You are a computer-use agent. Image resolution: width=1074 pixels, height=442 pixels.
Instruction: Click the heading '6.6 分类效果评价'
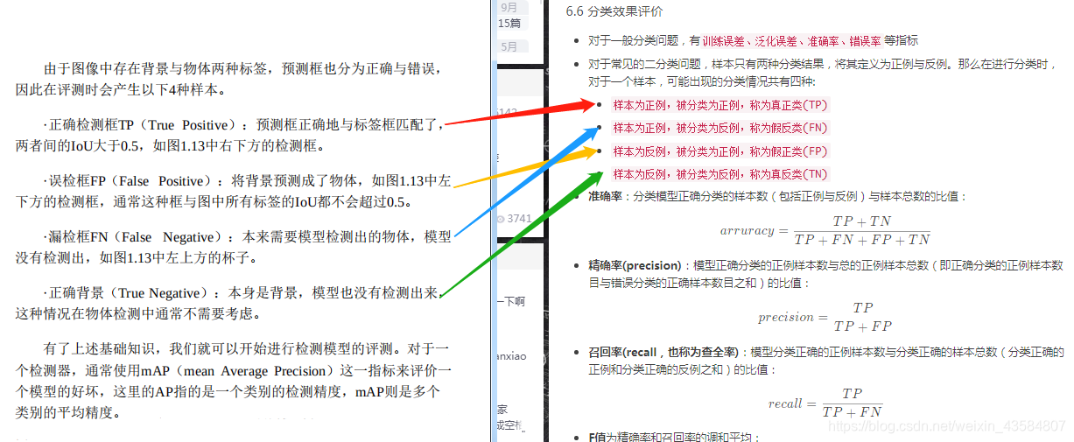[614, 11]
